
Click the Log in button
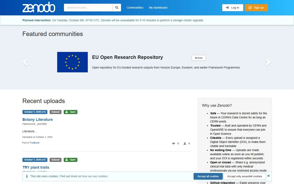[233, 7]
